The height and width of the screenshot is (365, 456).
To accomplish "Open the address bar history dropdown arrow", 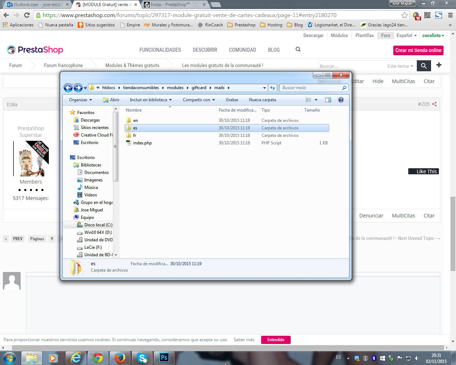I will point(264,88).
